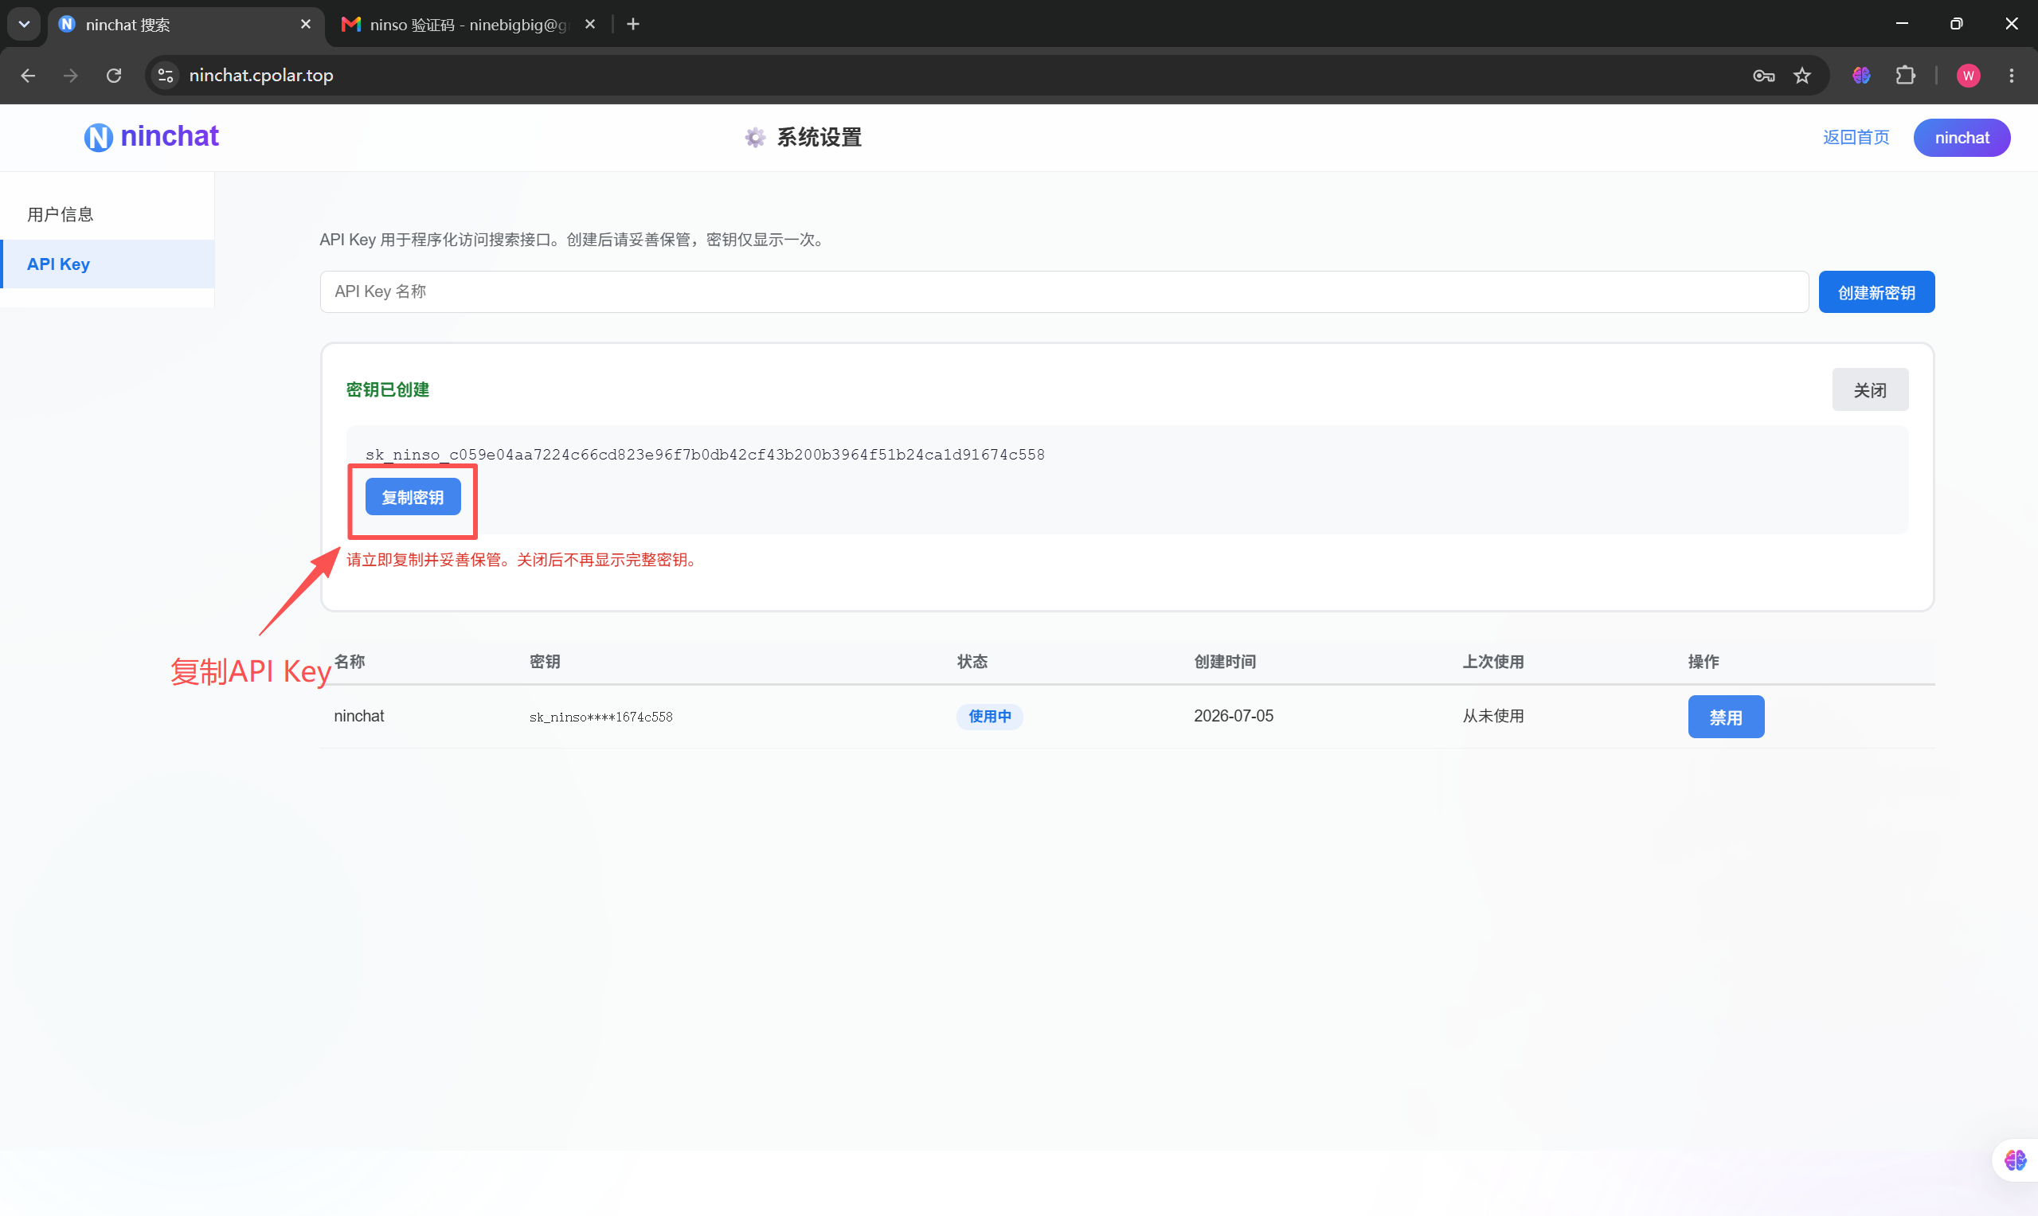Click the full sk_ninso key string

[x=705, y=455]
